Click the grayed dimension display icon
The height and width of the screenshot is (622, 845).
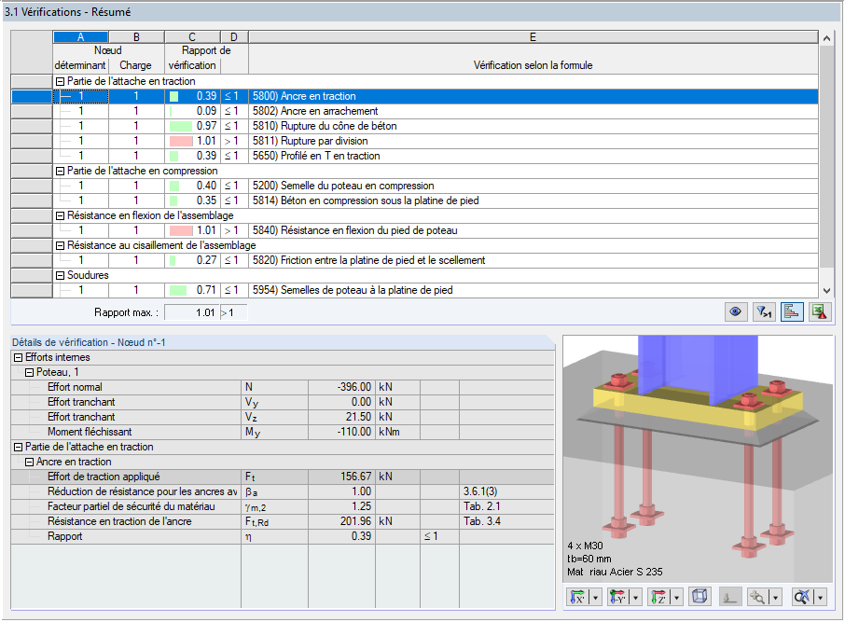tap(729, 597)
